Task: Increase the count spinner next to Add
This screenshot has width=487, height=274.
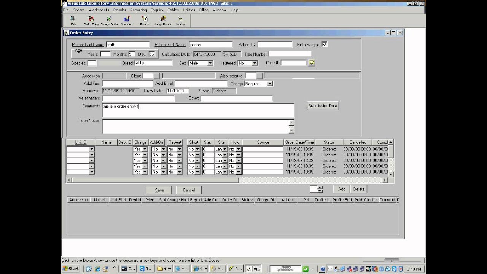Action: click(x=320, y=187)
